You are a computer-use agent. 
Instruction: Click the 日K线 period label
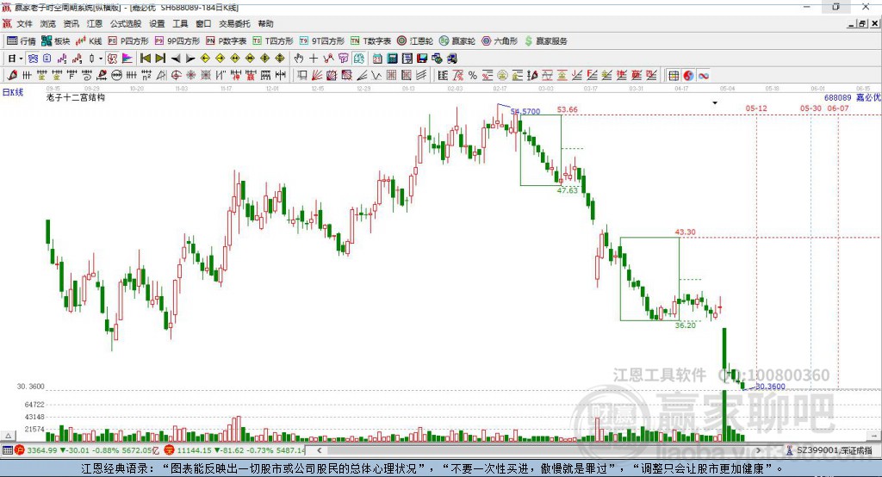(13, 92)
